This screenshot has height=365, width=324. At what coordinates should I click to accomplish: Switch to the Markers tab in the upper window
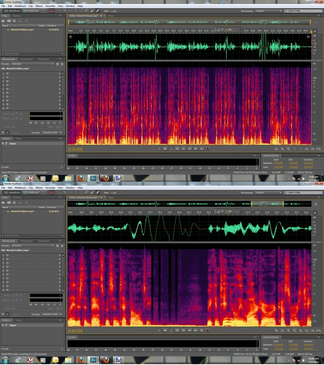coord(17,16)
